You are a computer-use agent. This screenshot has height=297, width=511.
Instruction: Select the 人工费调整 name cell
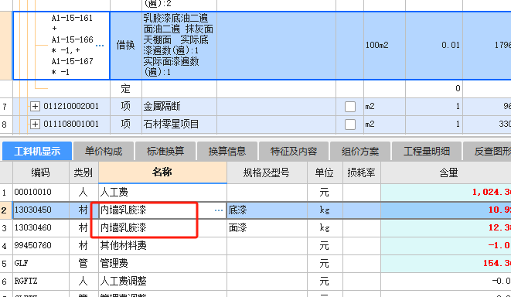click(162, 281)
